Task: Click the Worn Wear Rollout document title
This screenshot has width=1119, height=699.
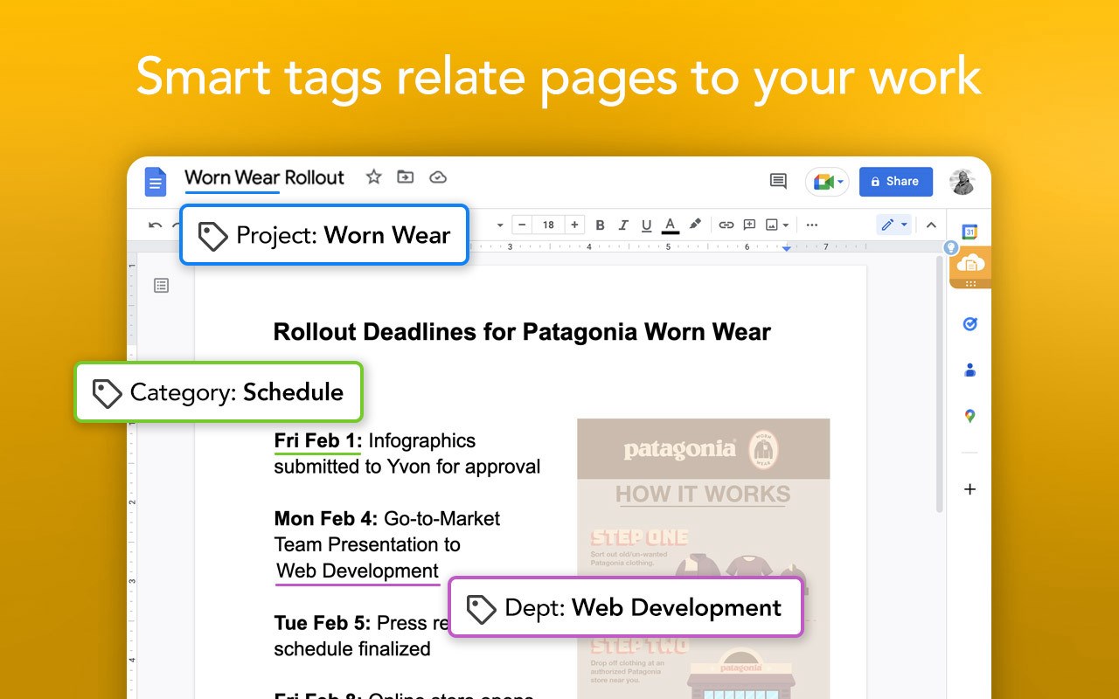Action: pos(265,177)
